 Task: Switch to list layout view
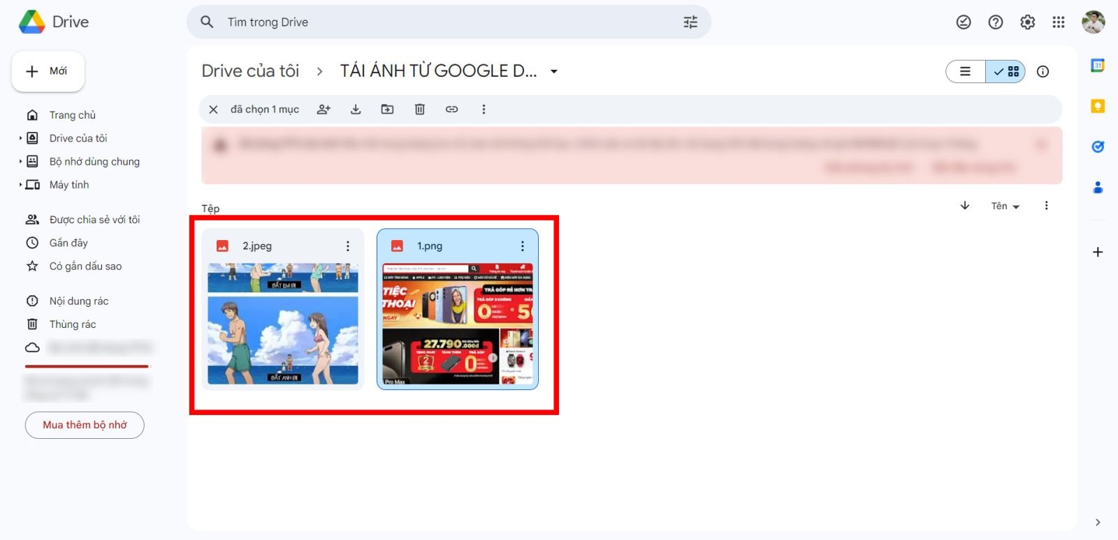966,71
